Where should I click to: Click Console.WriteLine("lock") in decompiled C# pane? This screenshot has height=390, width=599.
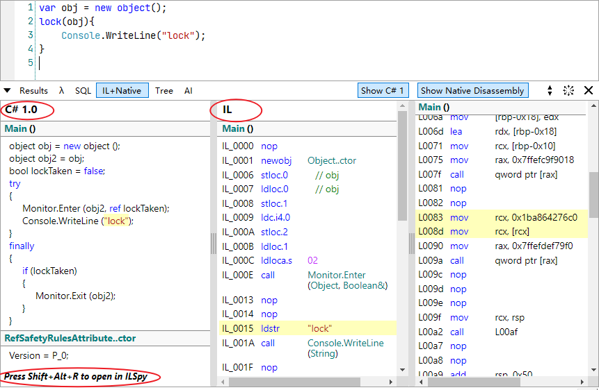point(78,221)
